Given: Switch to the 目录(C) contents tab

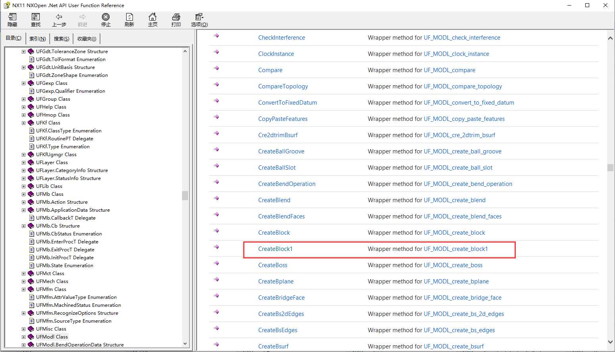Looking at the screenshot, I should tap(13, 38).
